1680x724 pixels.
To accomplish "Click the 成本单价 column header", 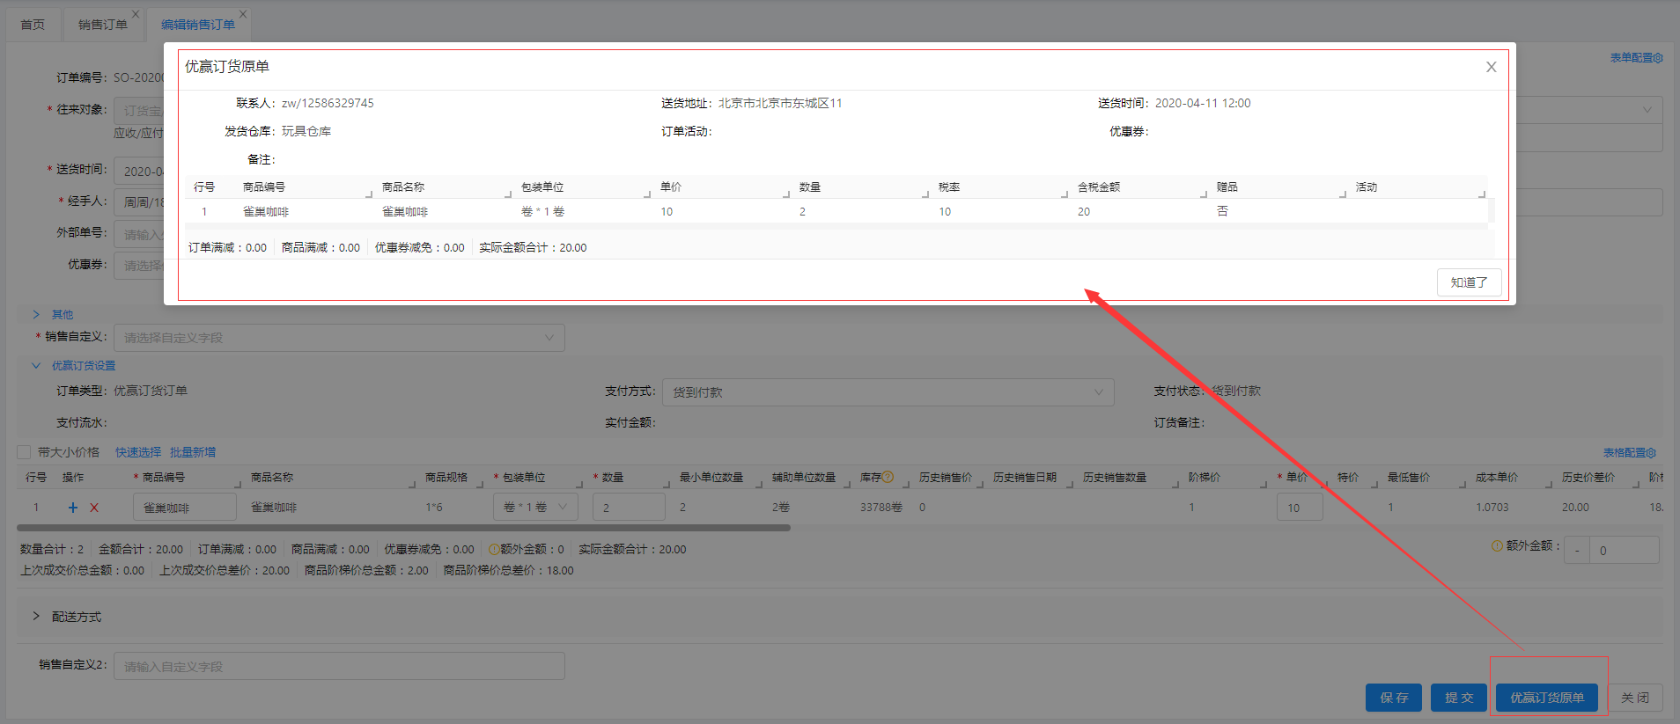I will pos(1497,477).
